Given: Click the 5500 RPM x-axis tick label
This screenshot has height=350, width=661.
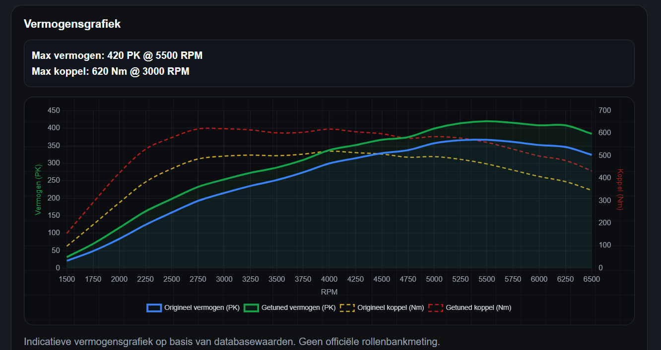Looking at the screenshot, I should pos(487,279).
